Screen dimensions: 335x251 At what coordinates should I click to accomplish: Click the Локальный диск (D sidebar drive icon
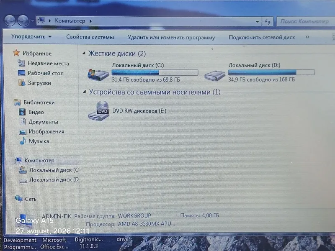23,180
